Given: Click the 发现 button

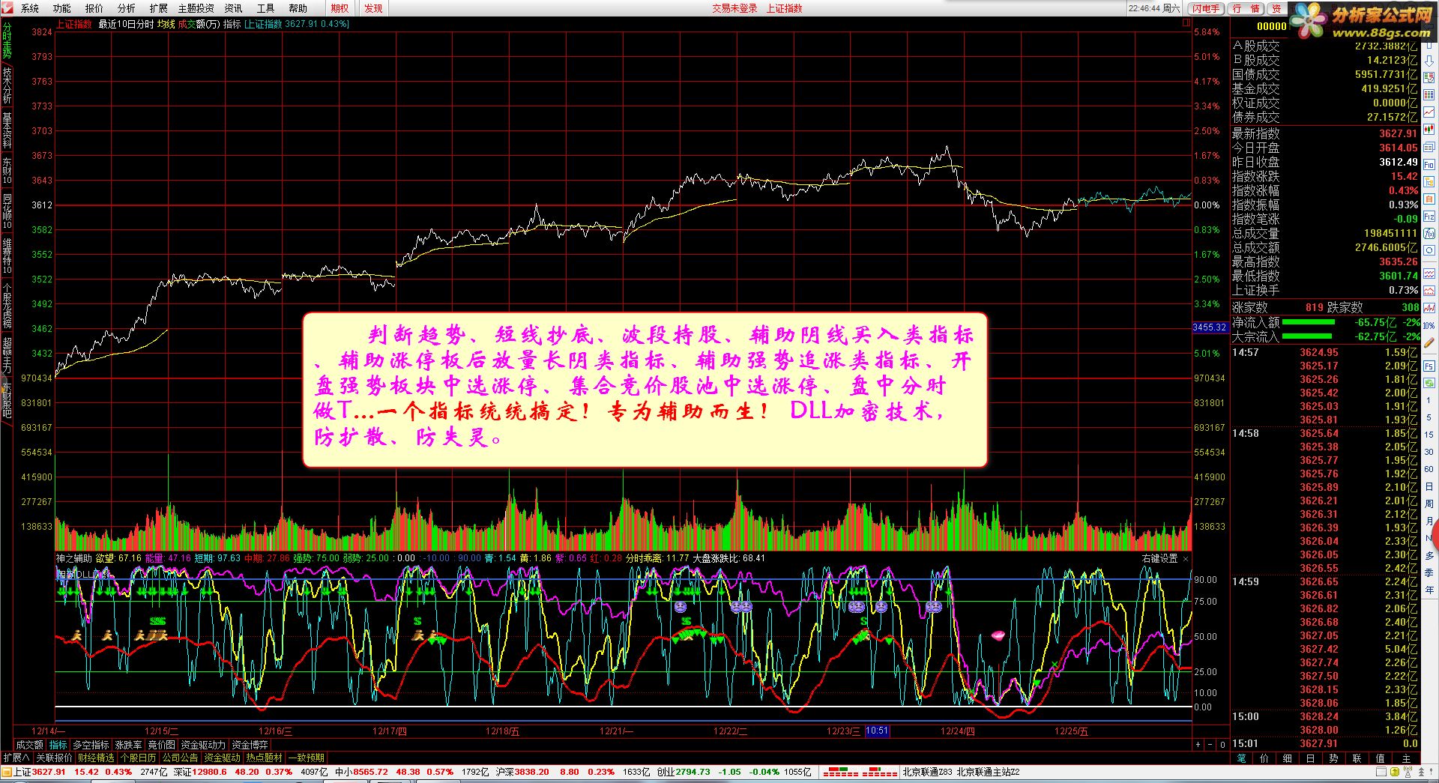Looking at the screenshot, I should click(373, 8).
